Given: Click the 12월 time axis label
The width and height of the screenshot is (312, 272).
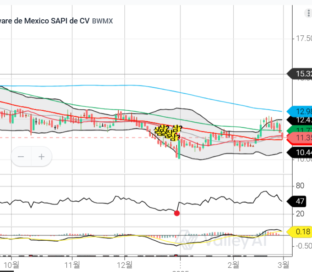Looking at the screenshot, I should tap(125, 264).
